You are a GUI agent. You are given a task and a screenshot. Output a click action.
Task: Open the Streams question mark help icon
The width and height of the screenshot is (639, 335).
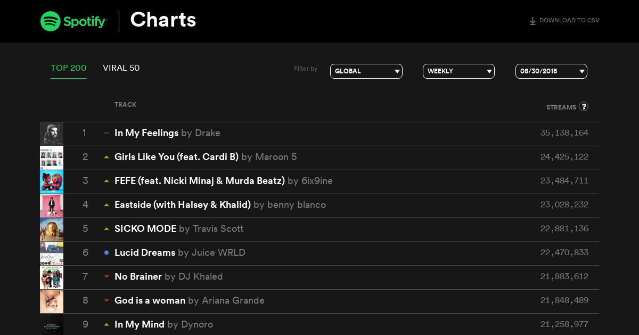click(584, 106)
